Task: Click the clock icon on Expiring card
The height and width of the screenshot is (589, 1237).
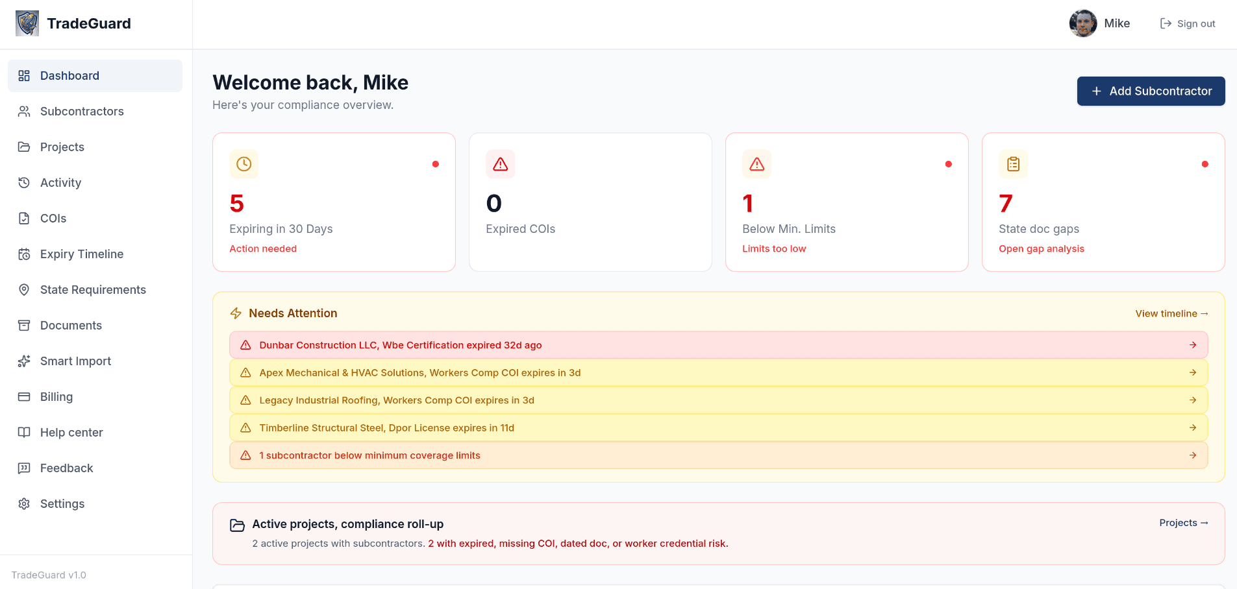Action: (244, 164)
